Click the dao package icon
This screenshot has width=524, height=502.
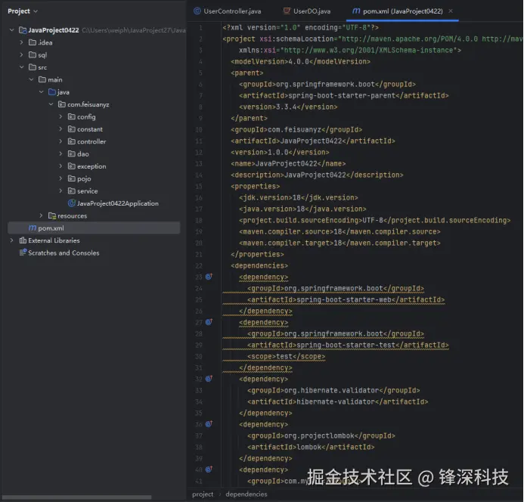pyautogui.click(x=71, y=153)
